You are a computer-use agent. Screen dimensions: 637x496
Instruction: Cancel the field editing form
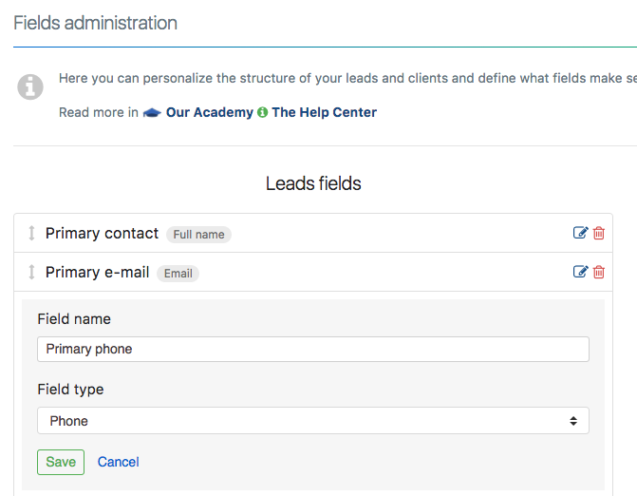pos(119,462)
